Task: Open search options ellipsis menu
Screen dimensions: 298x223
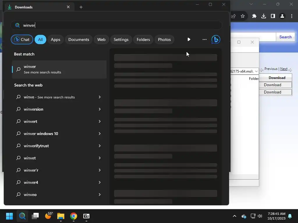Action: 205,39
